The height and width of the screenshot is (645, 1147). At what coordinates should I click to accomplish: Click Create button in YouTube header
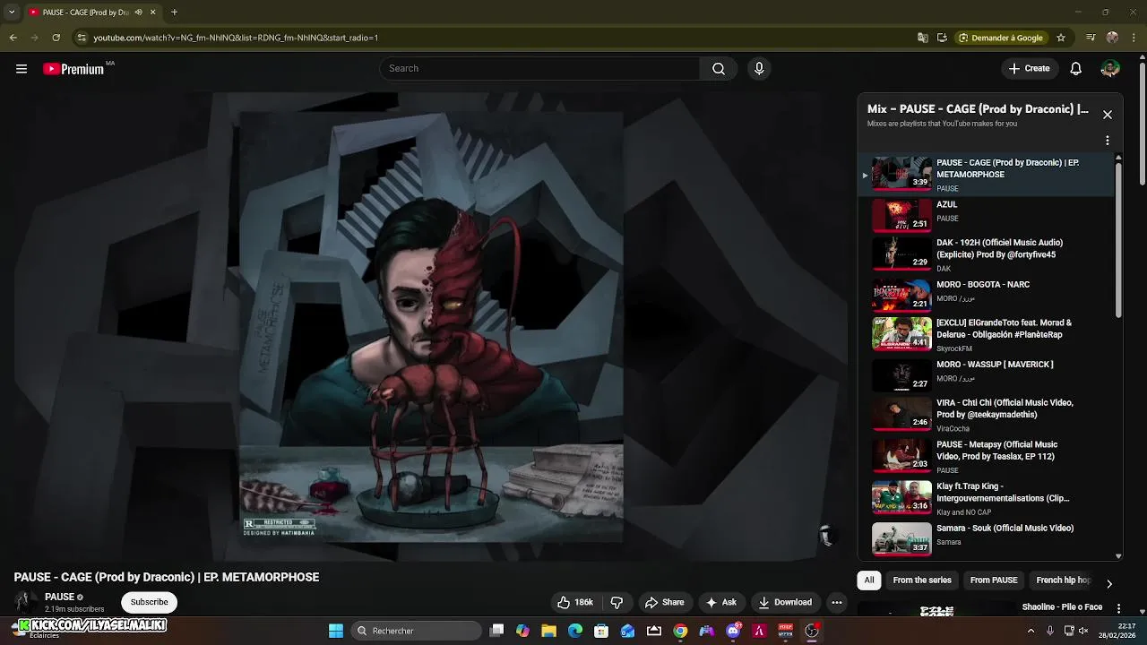coord(1029,69)
